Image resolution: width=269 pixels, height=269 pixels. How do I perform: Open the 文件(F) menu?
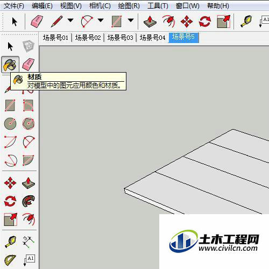click(x=14, y=6)
